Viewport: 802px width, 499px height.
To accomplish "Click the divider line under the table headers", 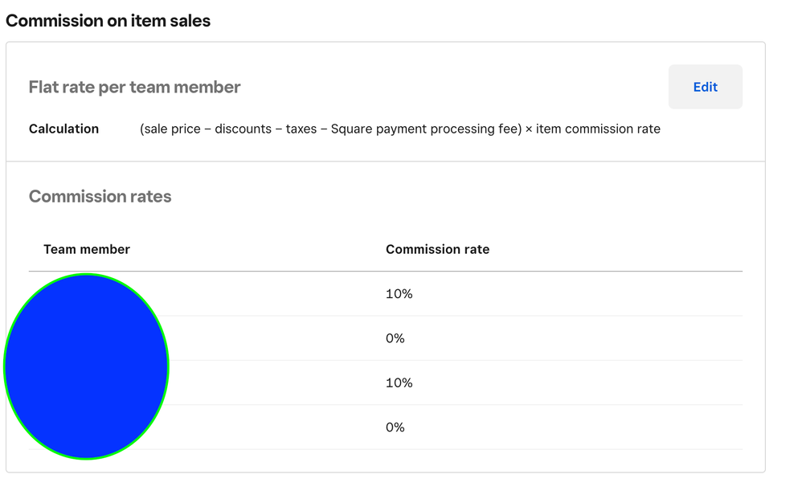I will pyautogui.click(x=482, y=272).
